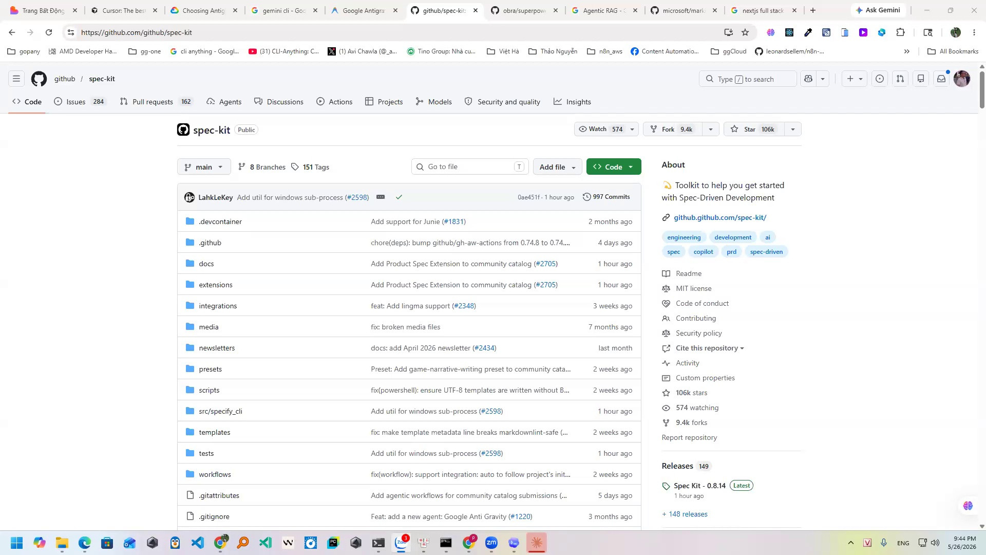Open the + 148 releases link
Screen dimensions: 986x555
685,514
